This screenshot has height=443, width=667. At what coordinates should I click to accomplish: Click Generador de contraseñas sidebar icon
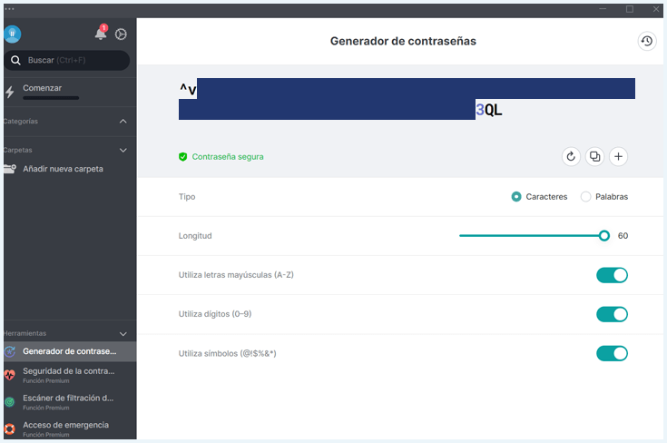(x=10, y=351)
